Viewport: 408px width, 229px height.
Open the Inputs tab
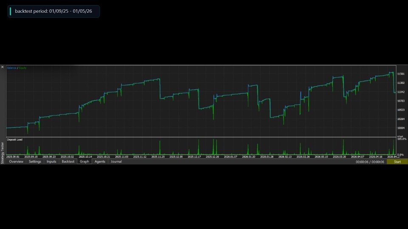pyautogui.click(x=51, y=162)
